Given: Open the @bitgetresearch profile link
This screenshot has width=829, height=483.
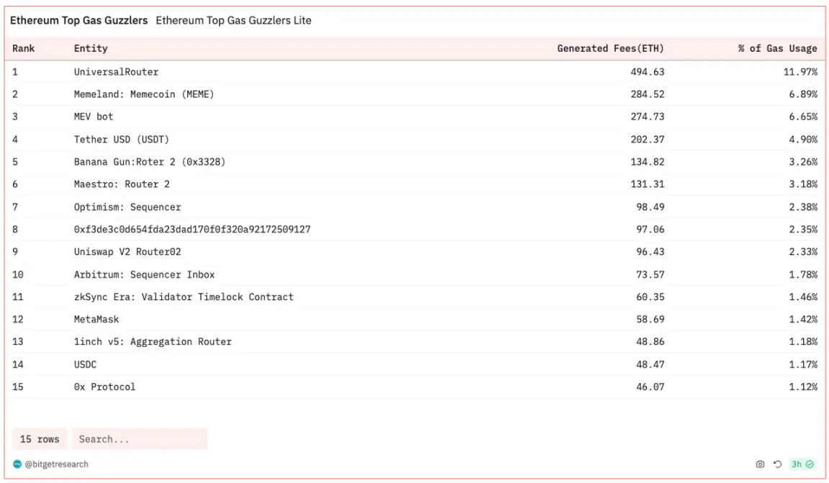Looking at the screenshot, I should click(56, 464).
